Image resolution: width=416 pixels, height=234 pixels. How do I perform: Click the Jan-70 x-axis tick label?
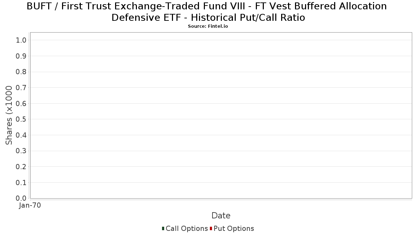30,206
